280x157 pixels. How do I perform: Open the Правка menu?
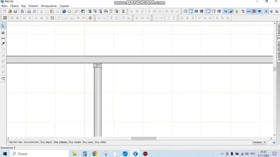[14, 6]
